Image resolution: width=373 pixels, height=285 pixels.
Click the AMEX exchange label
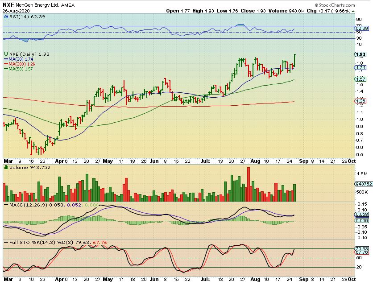(x=68, y=5)
